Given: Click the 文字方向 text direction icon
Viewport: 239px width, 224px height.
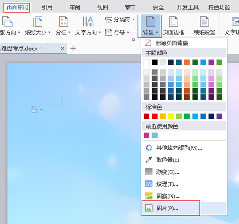Looking at the screenshot, I should tap(88, 22).
